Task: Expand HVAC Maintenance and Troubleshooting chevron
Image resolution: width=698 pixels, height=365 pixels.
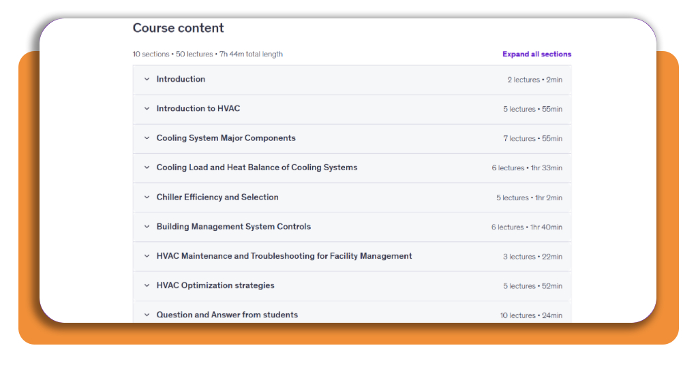Action: pos(147,256)
